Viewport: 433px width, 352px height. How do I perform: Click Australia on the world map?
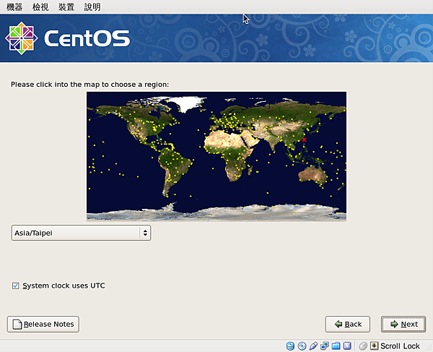point(312,174)
